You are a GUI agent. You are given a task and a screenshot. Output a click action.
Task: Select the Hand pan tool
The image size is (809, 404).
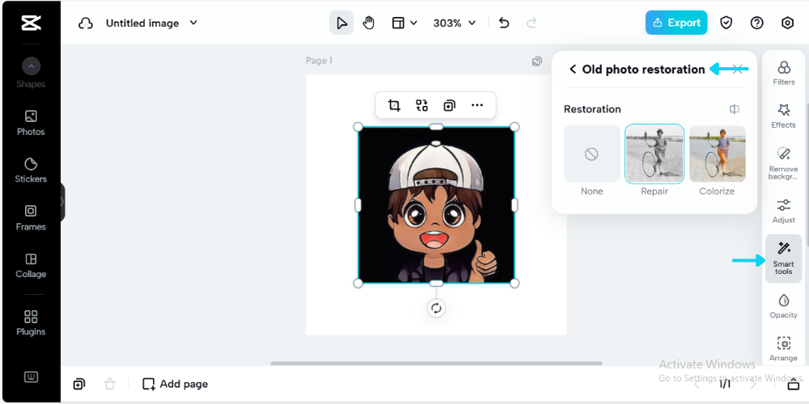click(x=368, y=23)
